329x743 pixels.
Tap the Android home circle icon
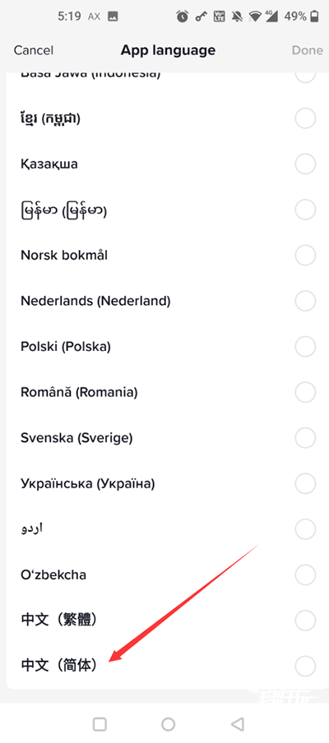(169, 723)
